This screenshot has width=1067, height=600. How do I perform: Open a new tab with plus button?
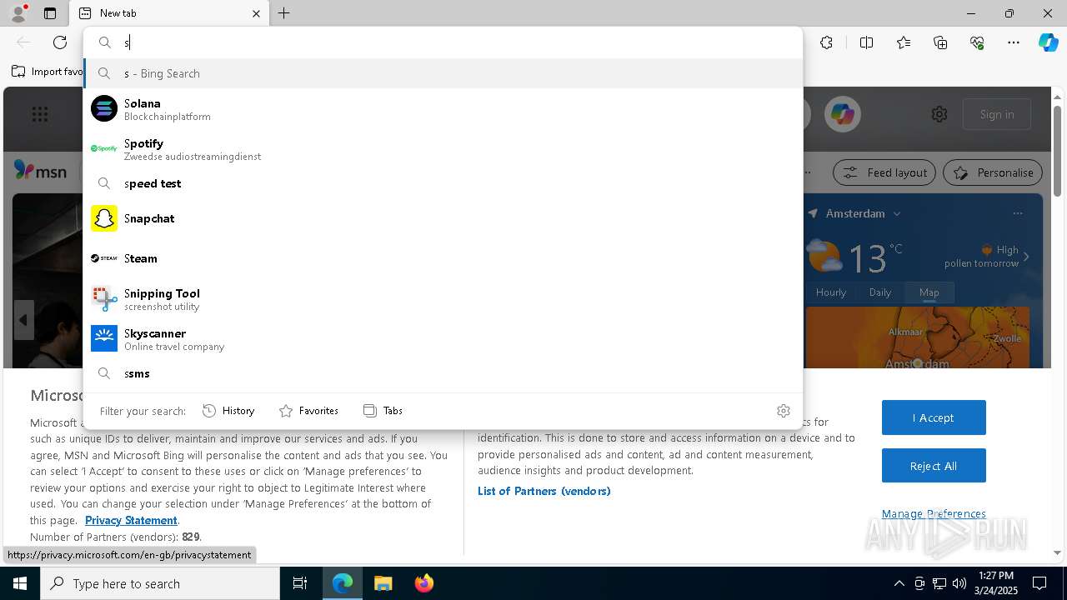tap(284, 13)
